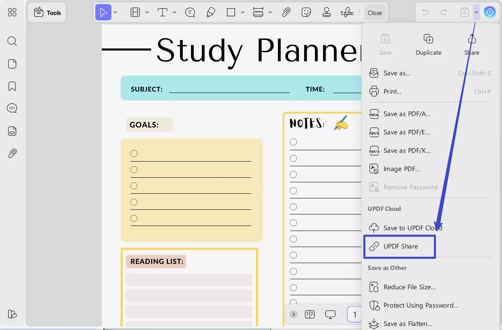Expand the shape tool dropdown arrow
502x330 pixels.
[243, 13]
